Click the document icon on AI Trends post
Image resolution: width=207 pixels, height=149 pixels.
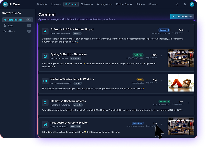[45, 31]
